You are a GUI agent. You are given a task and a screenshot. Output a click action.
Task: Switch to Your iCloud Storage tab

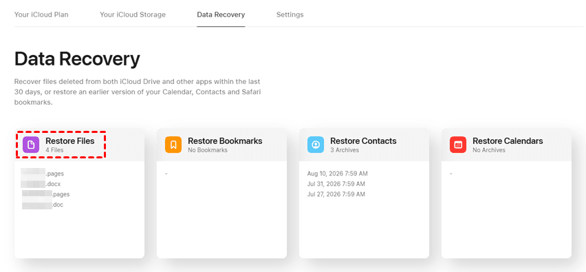(133, 15)
